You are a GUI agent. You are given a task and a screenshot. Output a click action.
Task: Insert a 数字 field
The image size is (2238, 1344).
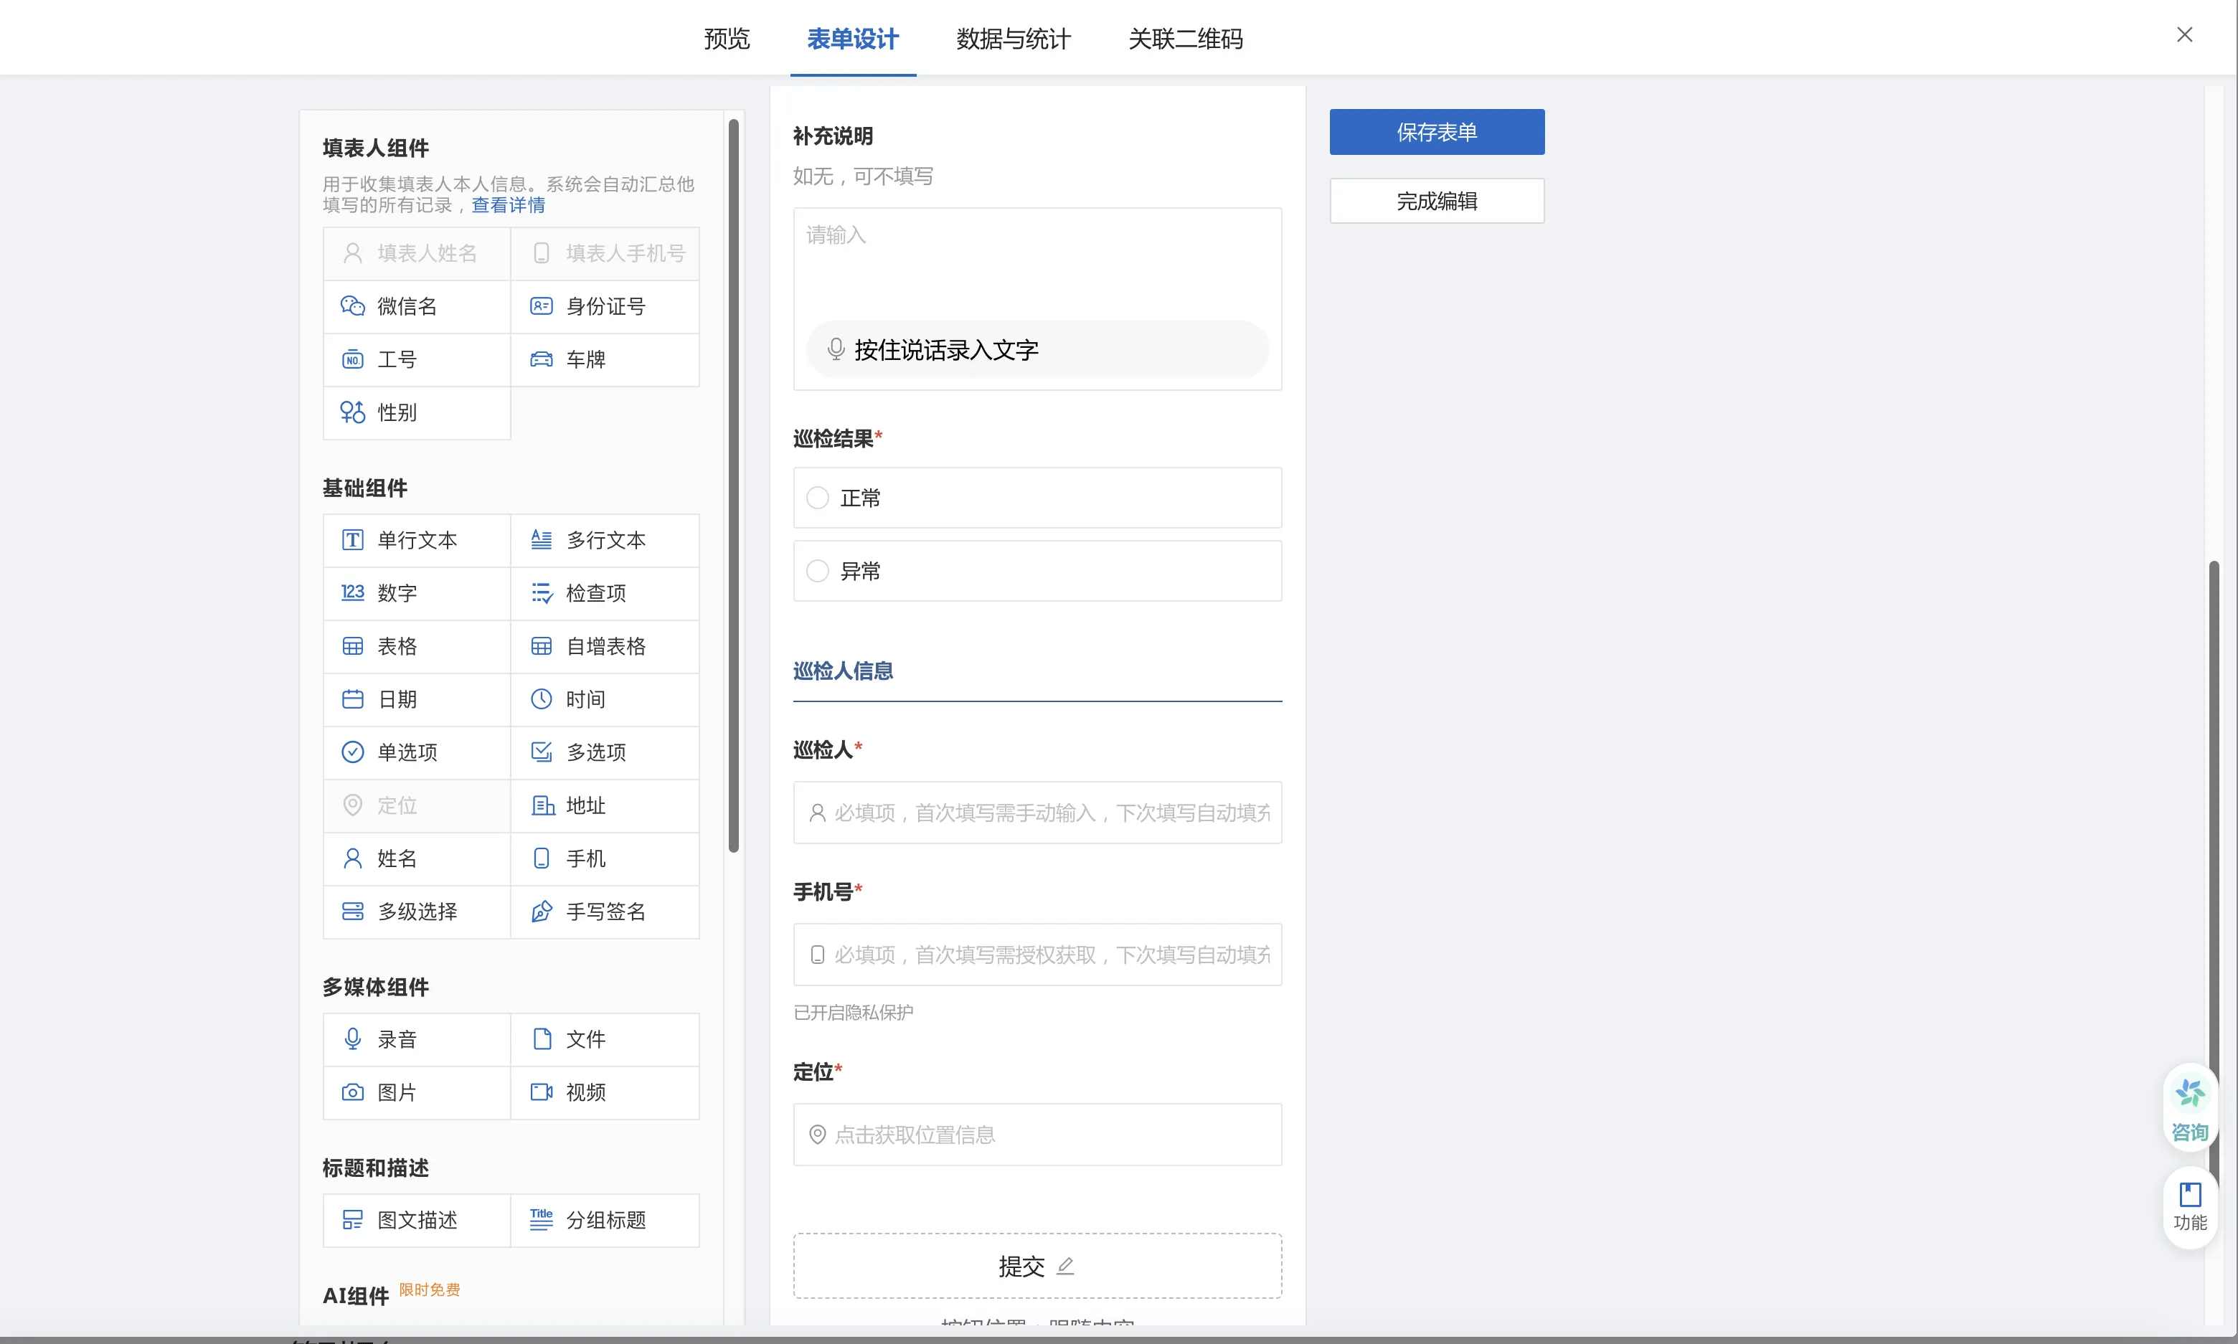coord(417,593)
